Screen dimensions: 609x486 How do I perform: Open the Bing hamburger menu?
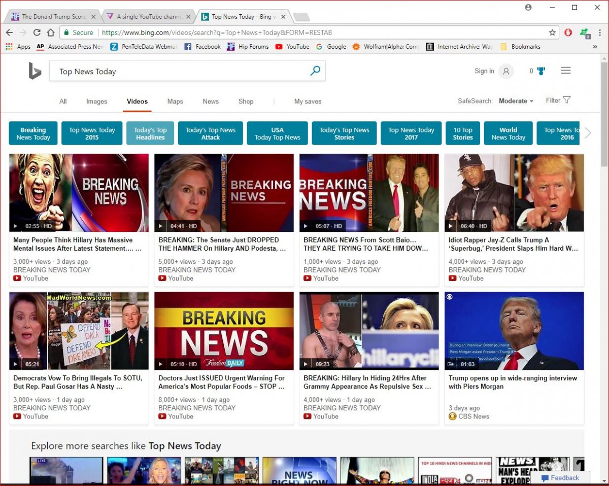point(566,71)
